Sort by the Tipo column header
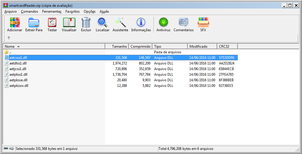302x154 pixels. (170, 47)
